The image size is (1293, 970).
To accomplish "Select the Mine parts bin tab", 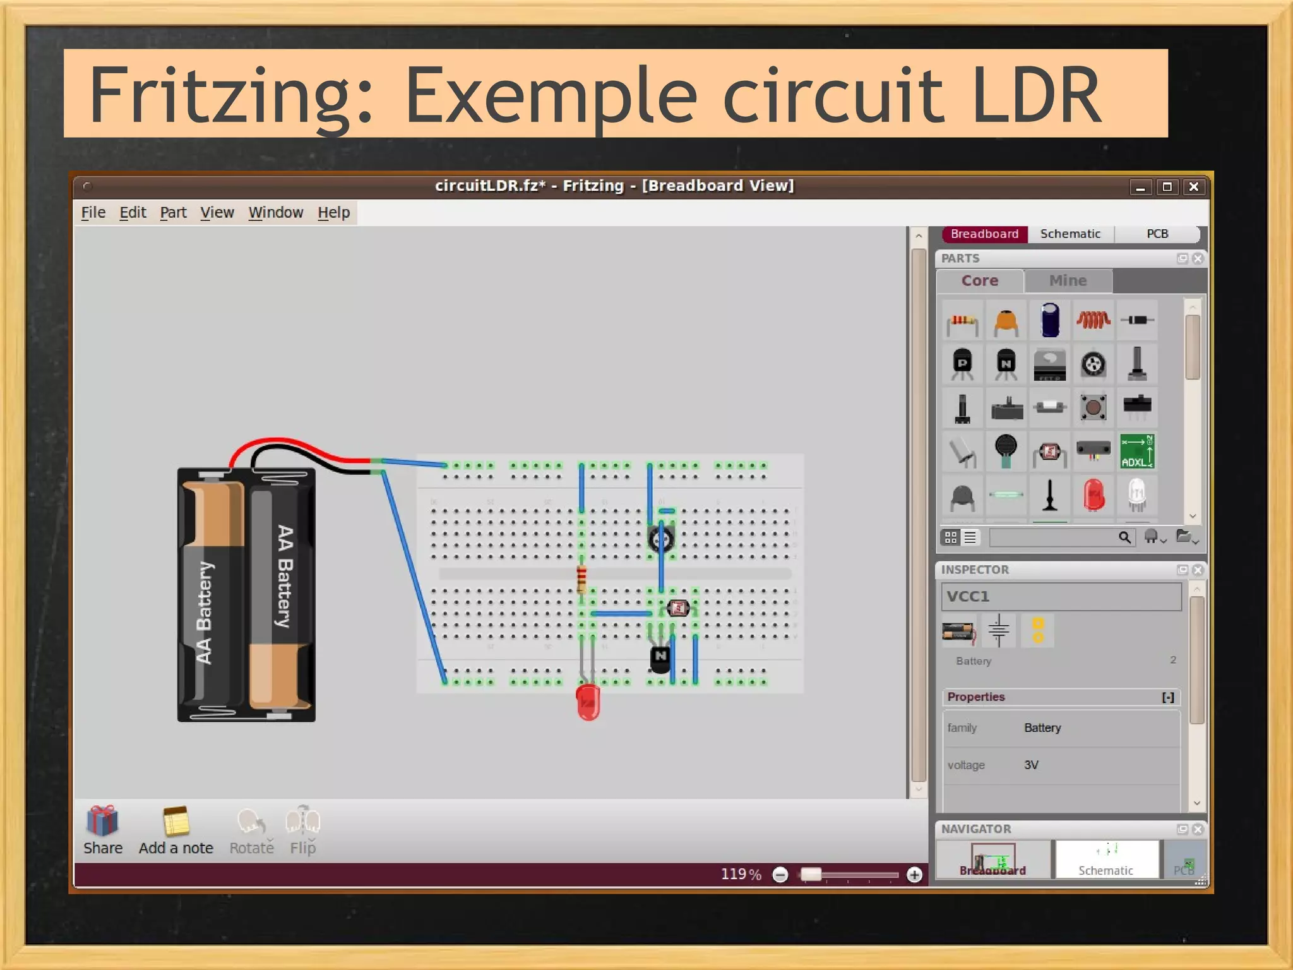I will [x=1068, y=280].
